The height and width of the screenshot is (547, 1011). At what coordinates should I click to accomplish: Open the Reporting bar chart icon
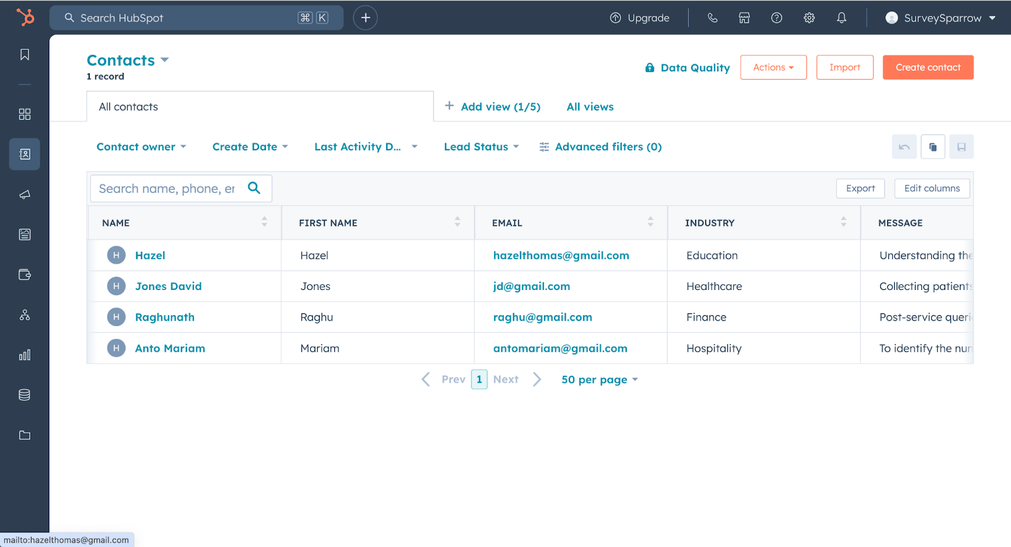(25, 355)
